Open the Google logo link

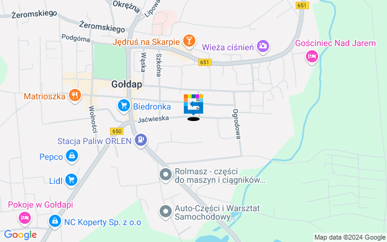(x=21, y=235)
